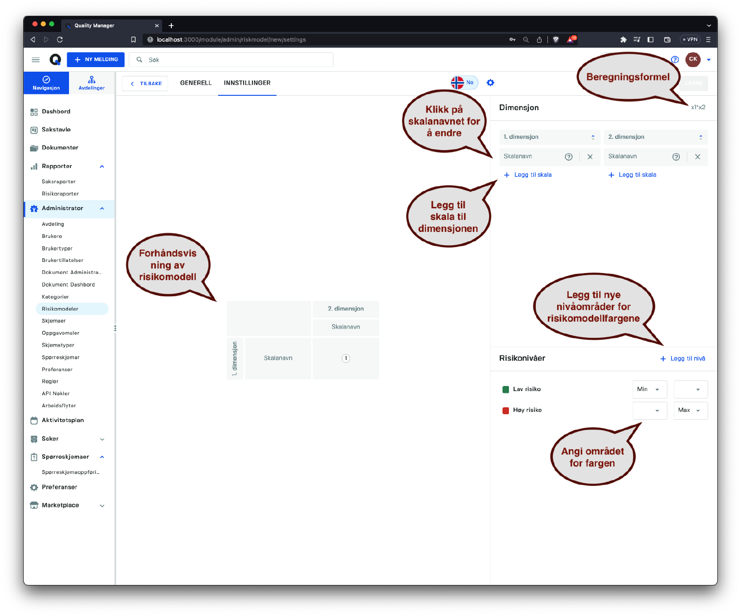Collapse the Rapporter sidebar section
The image size is (741, 616).
102,167
